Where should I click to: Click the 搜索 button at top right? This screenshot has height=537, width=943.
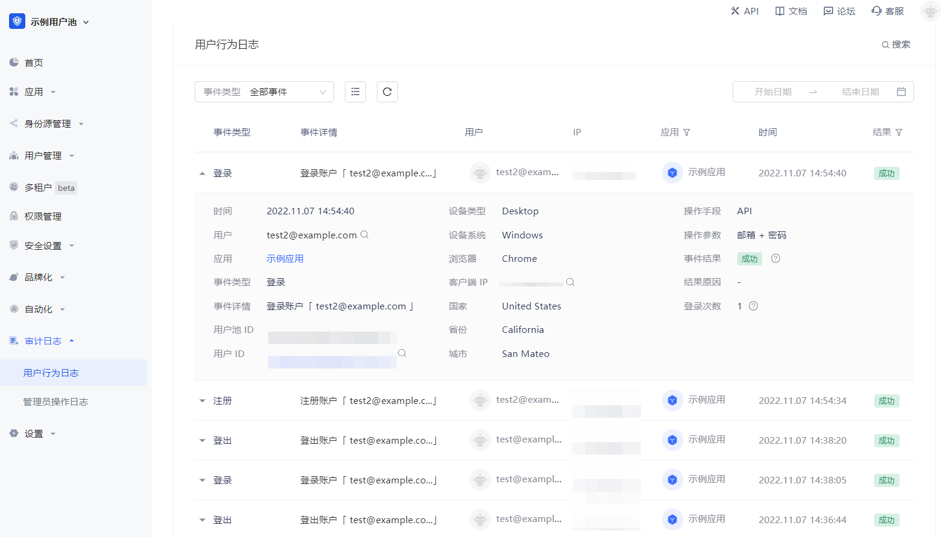[x=896, y=45]
